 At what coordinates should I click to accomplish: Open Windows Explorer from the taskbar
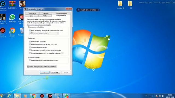(17, 96)
